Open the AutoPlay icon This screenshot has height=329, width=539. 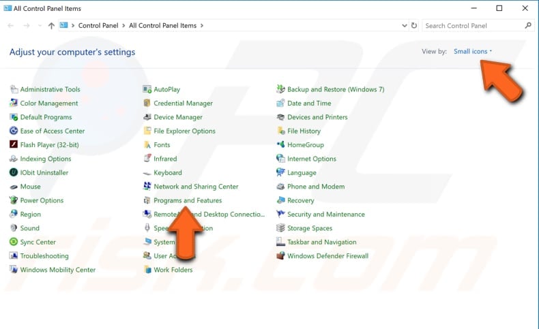coord(147,89)
